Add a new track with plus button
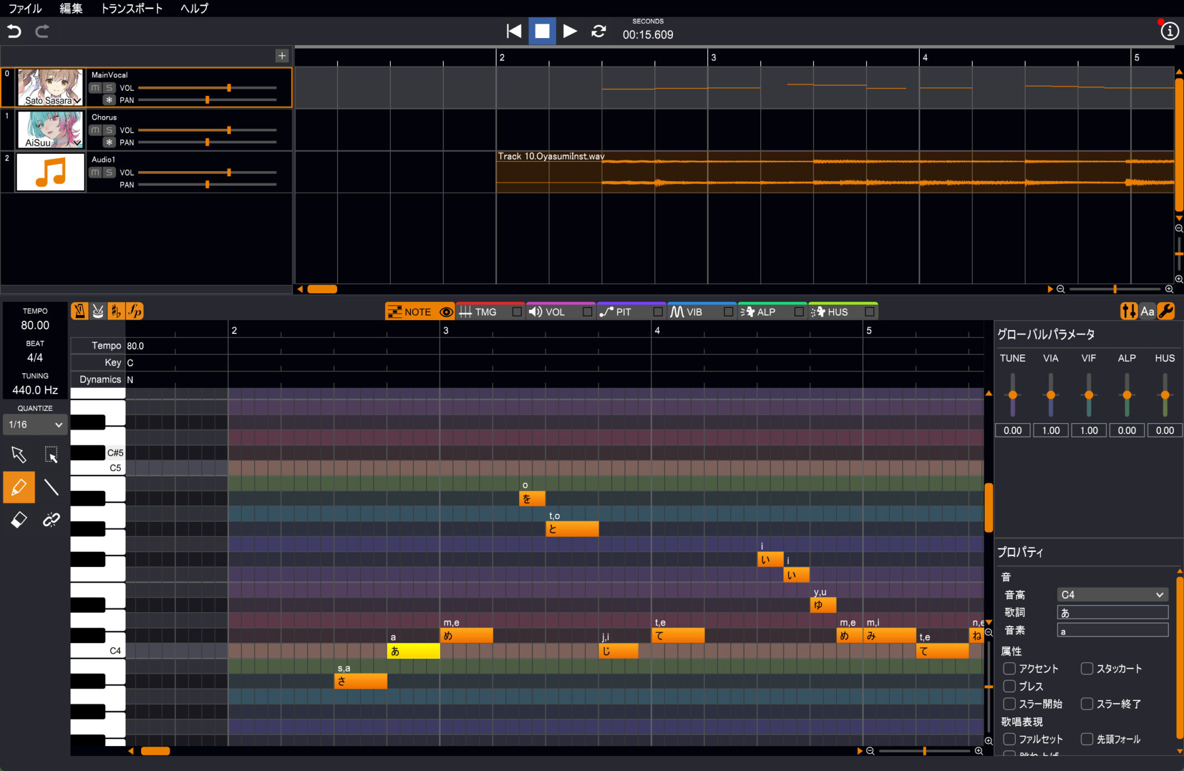Viewport: 1184px width, 771px height. [x=282, y=55]
